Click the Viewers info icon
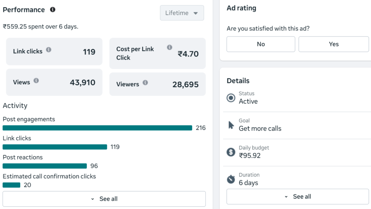371x209 pixels. click(145, 82)
